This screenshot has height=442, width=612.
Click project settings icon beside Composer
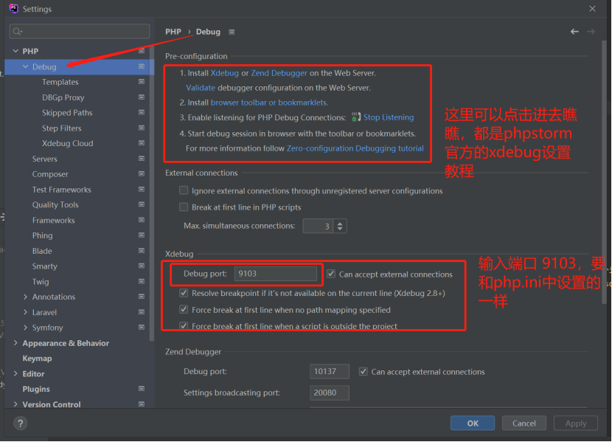(x=142, y=173)
